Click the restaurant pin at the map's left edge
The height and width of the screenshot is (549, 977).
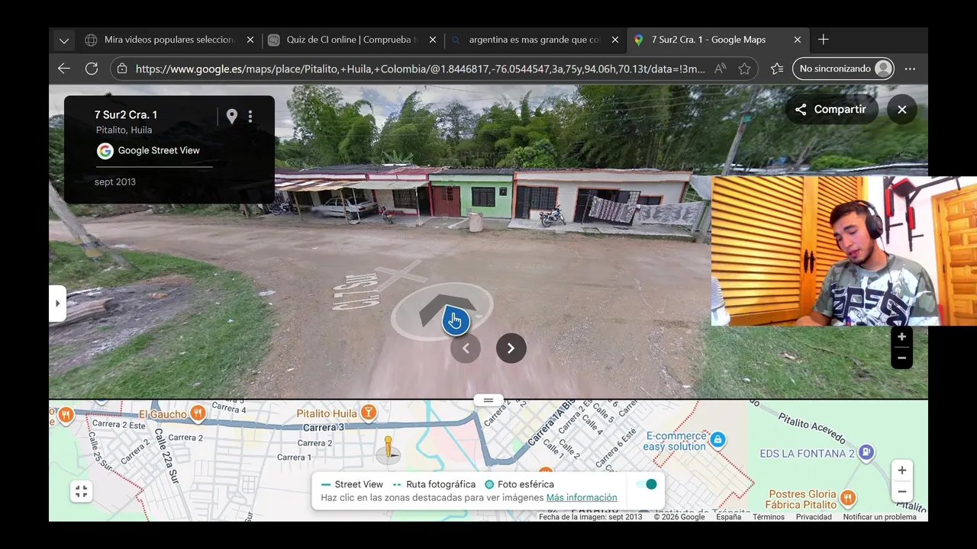(66, 416)
